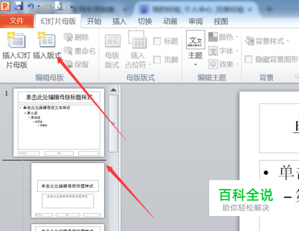299x231 pixels.
Task: Click the 保留 master button
Action: coord(77,64)
